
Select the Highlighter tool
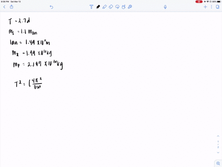tap(105, 7)
